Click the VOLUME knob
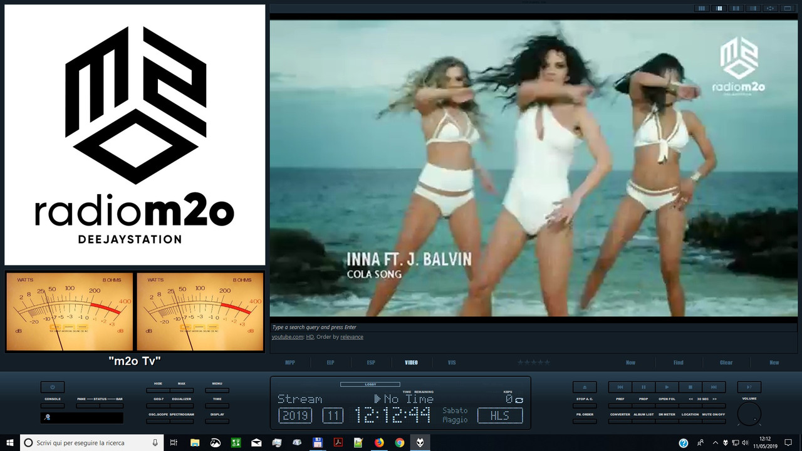The width and height of the screenshot is (802, 451). pyautogui.click(x=749, y=414)
